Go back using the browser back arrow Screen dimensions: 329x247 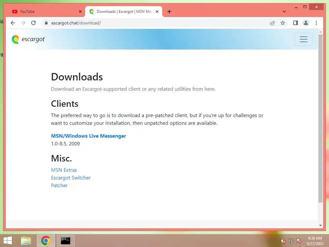(x=13, y=23)
